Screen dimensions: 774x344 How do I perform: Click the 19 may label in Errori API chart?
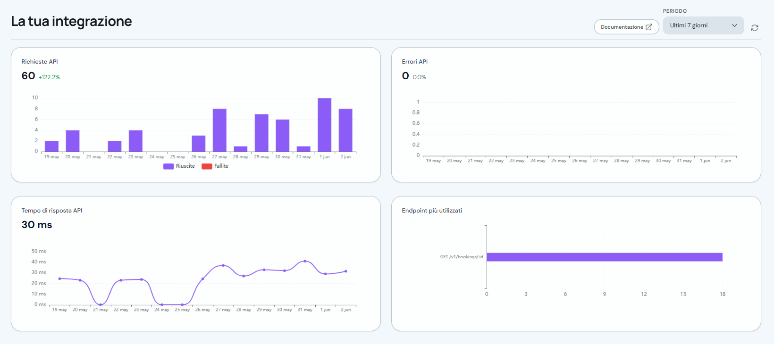tap(433, 161)
